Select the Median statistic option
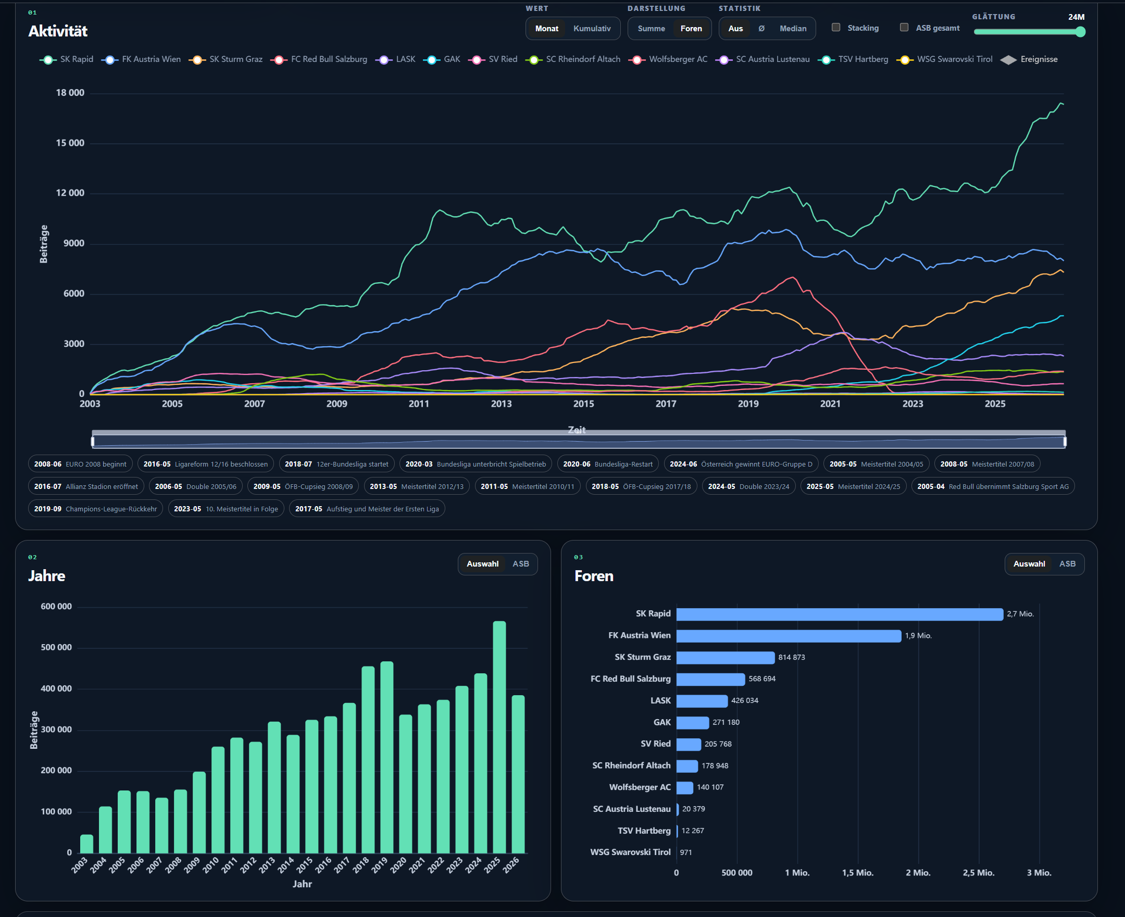Image resolution: width=1125 pixels, height=917 pixels. pos(793,29)
